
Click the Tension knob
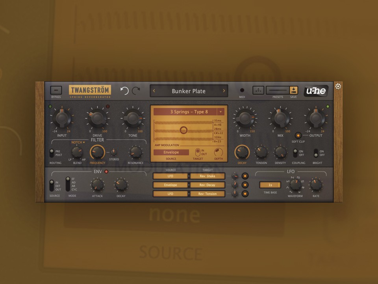click(x=261, y=152)
